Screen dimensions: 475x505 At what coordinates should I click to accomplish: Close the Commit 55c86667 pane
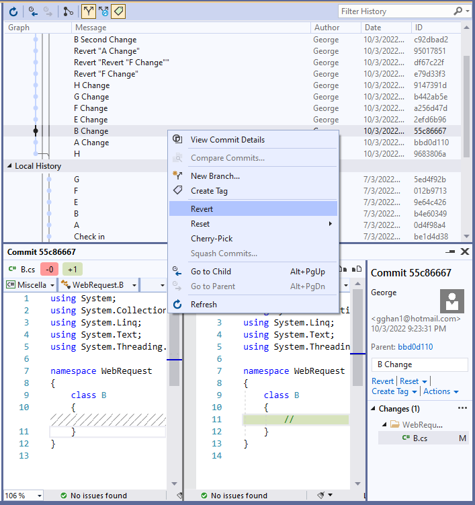[465, 251]
